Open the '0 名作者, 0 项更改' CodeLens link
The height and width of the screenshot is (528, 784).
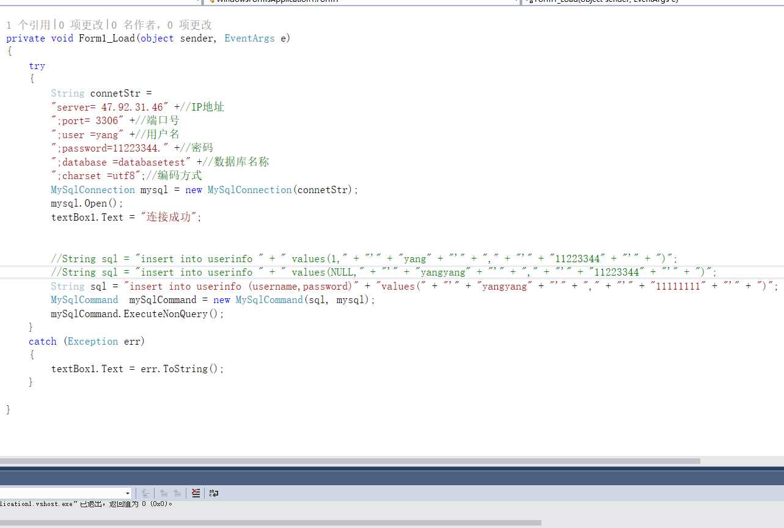162,25
